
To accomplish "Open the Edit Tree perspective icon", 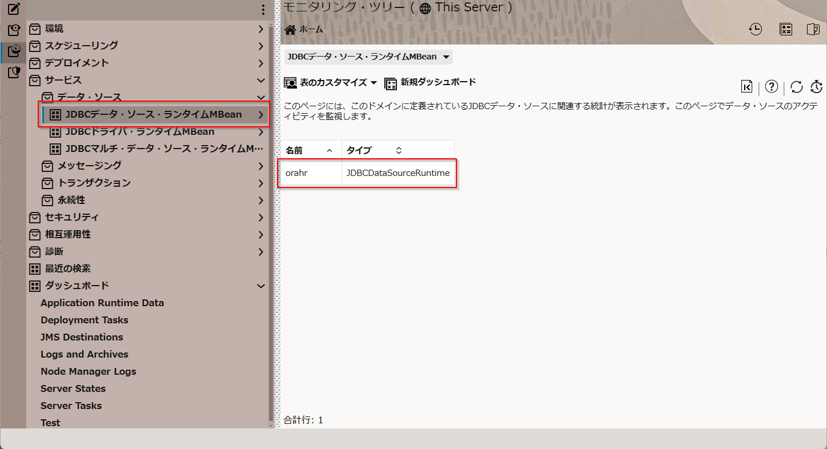I will click(x=14, y=9).
